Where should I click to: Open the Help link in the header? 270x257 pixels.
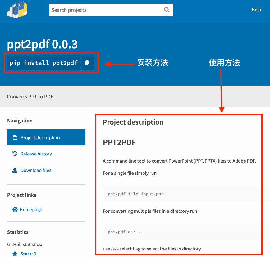pos(256,10)
